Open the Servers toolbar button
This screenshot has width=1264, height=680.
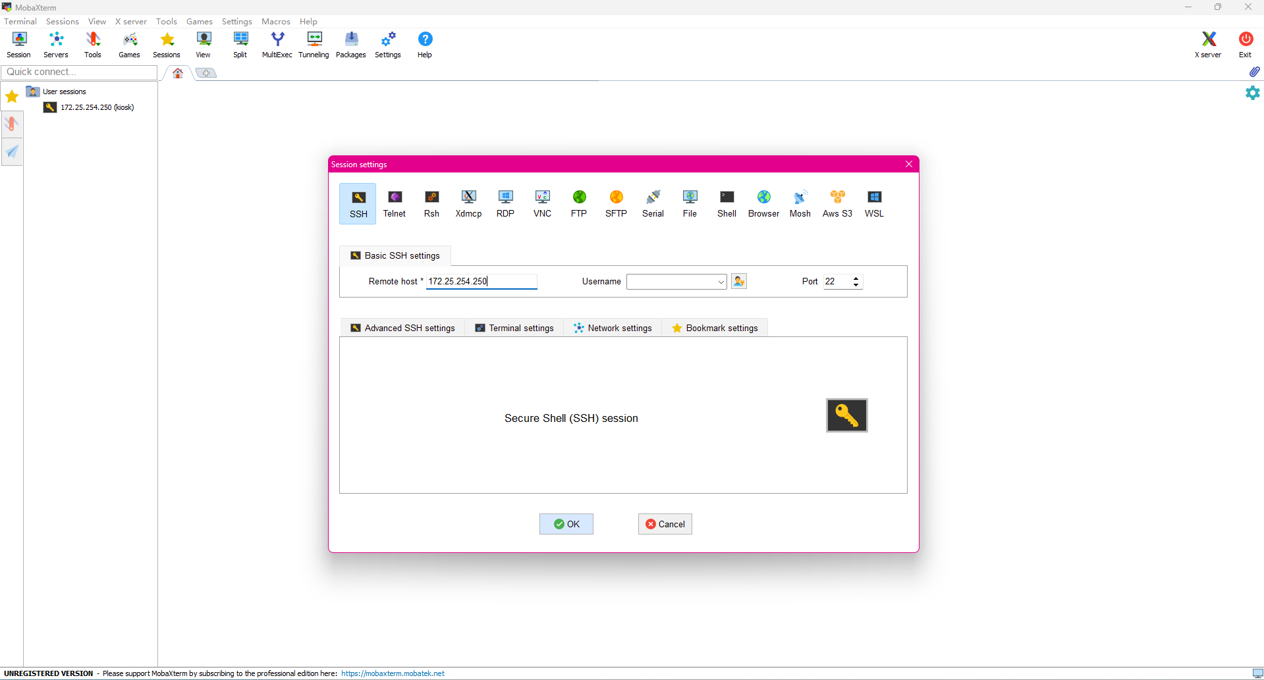coord(56,45)
